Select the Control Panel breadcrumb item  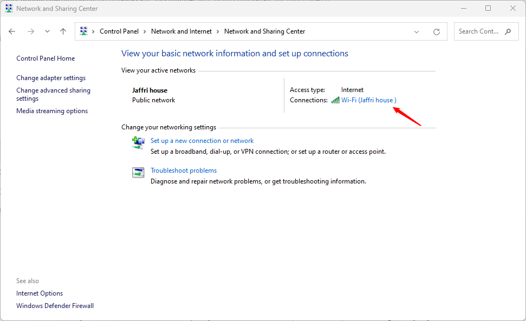click(x=119, y=31)
